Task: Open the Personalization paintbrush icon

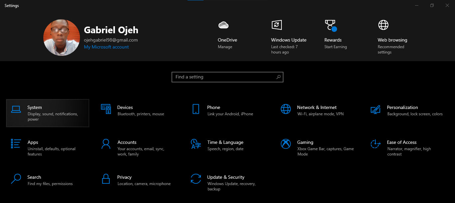Action: click(x=376, y=110)
